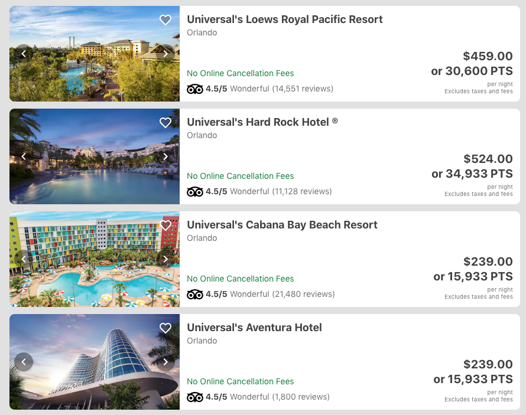The width and height of the screenshot is (526, 415).
Task: Favorite Cabana Bay Beach Resort heart icon
Action: pos(165,226)
